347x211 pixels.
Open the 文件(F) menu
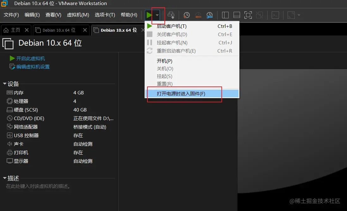click(x=11, y=15)
